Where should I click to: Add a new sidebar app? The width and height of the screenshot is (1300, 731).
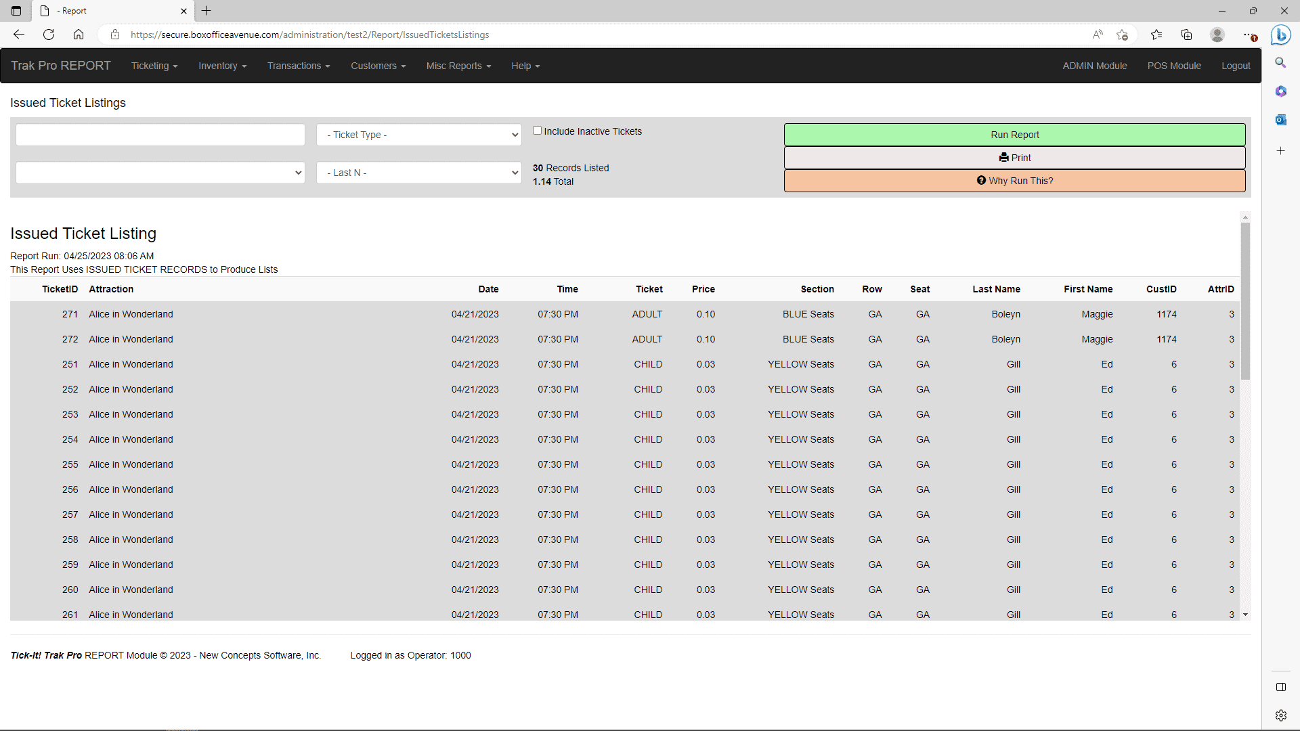tap(1280, 151)
